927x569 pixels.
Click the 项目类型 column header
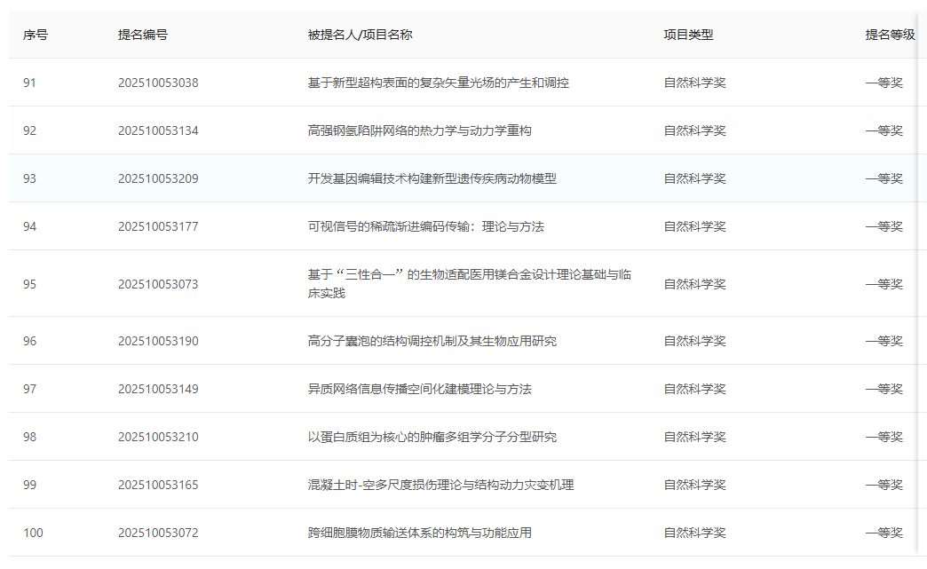[x=688, y=35]
